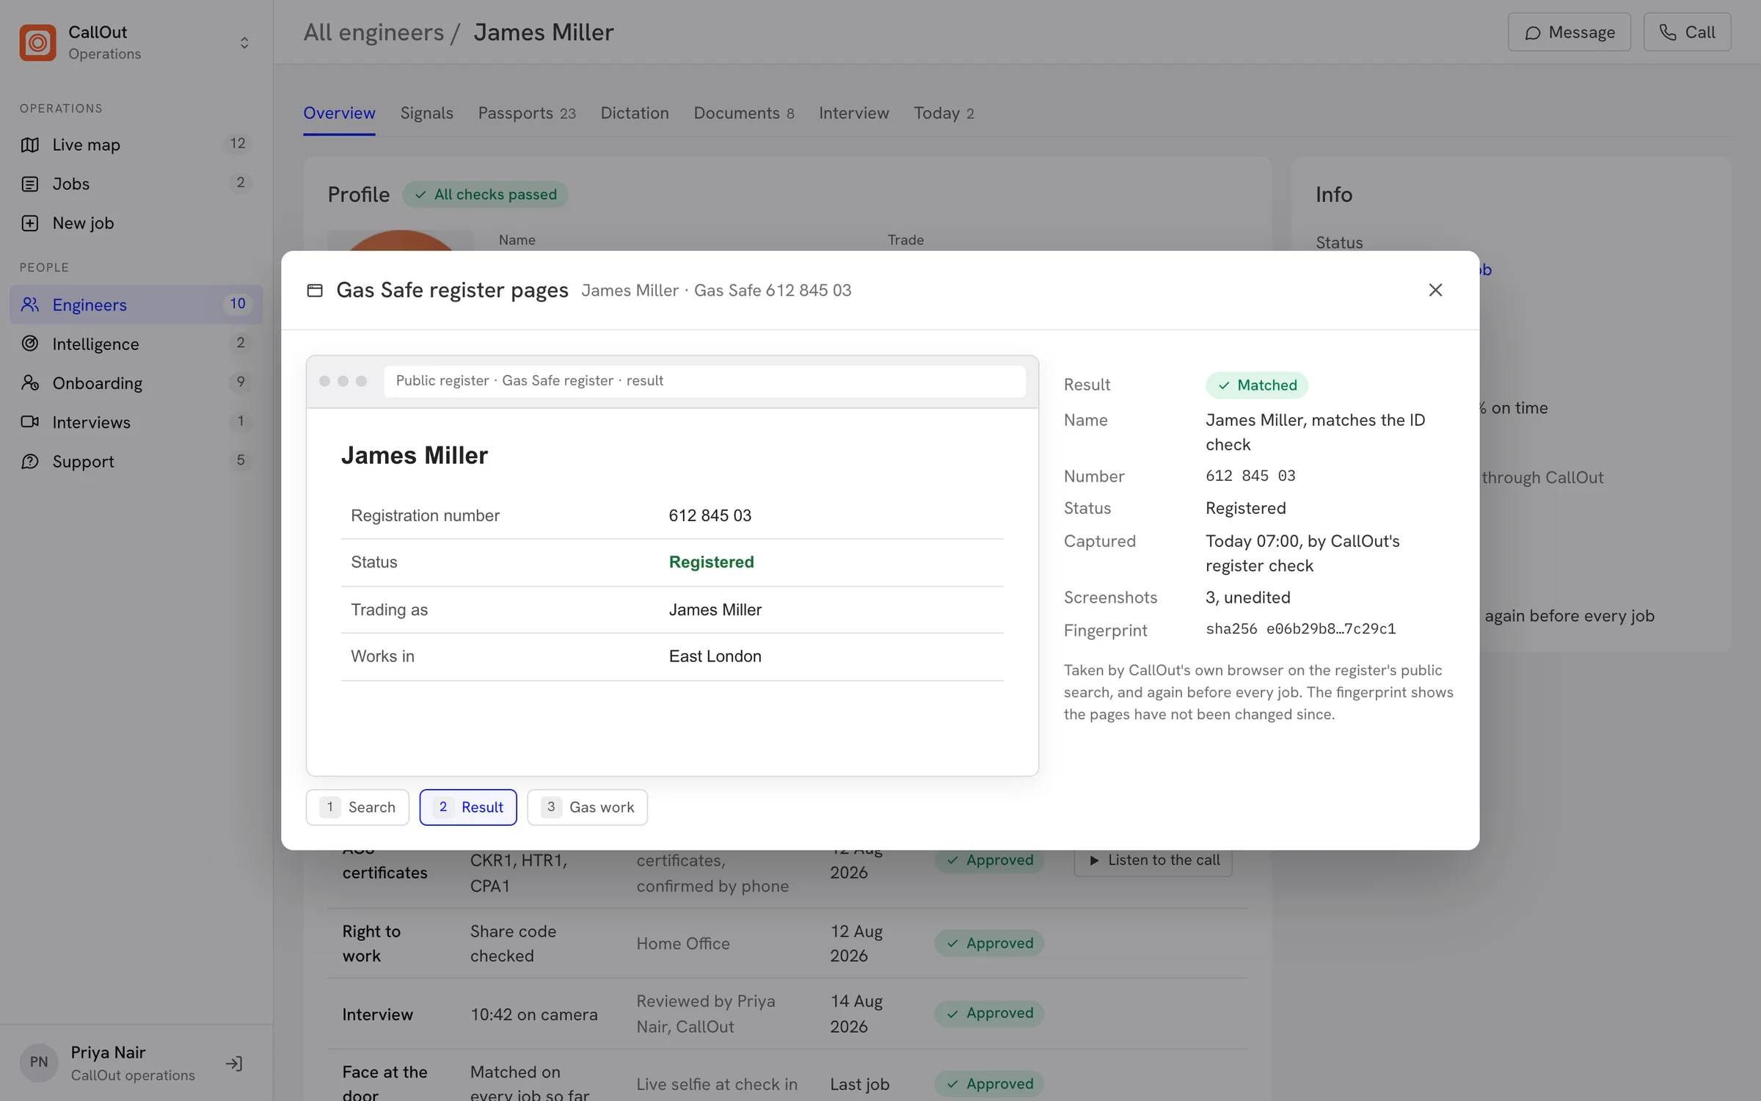Screen dimensions: 1761x1101
Task: Switch to the Signals tab
Action: (426, 113)
